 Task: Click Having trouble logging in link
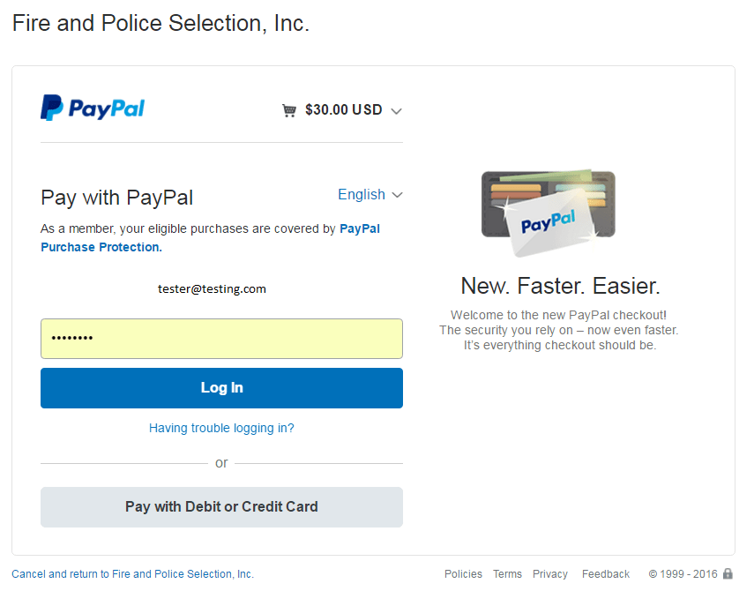221,428
